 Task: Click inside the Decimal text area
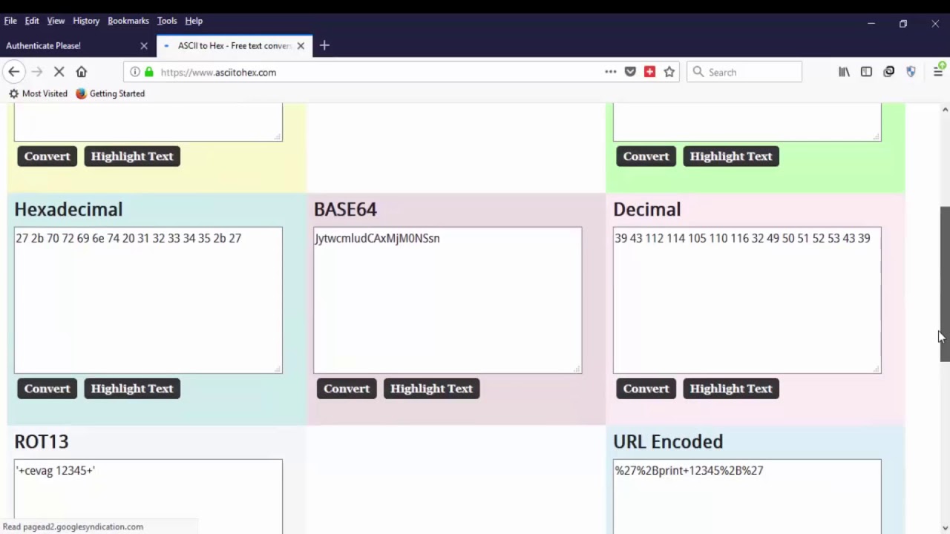pyautogui.click(x=747, y=300)
